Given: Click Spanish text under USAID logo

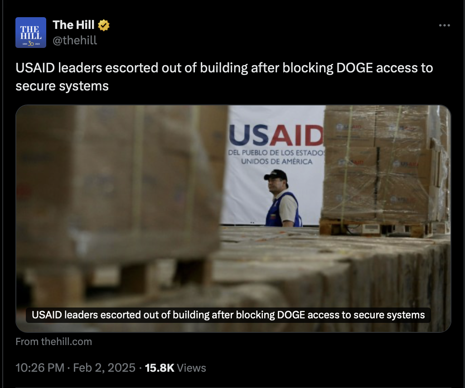Looking at the screenshot, I should click(276, 157).
